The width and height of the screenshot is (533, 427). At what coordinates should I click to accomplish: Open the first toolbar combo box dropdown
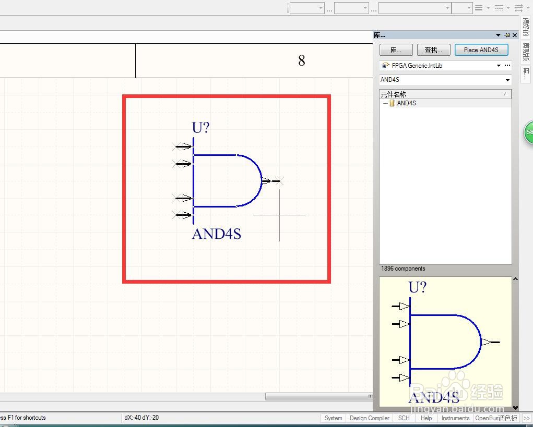pos(321,8)
